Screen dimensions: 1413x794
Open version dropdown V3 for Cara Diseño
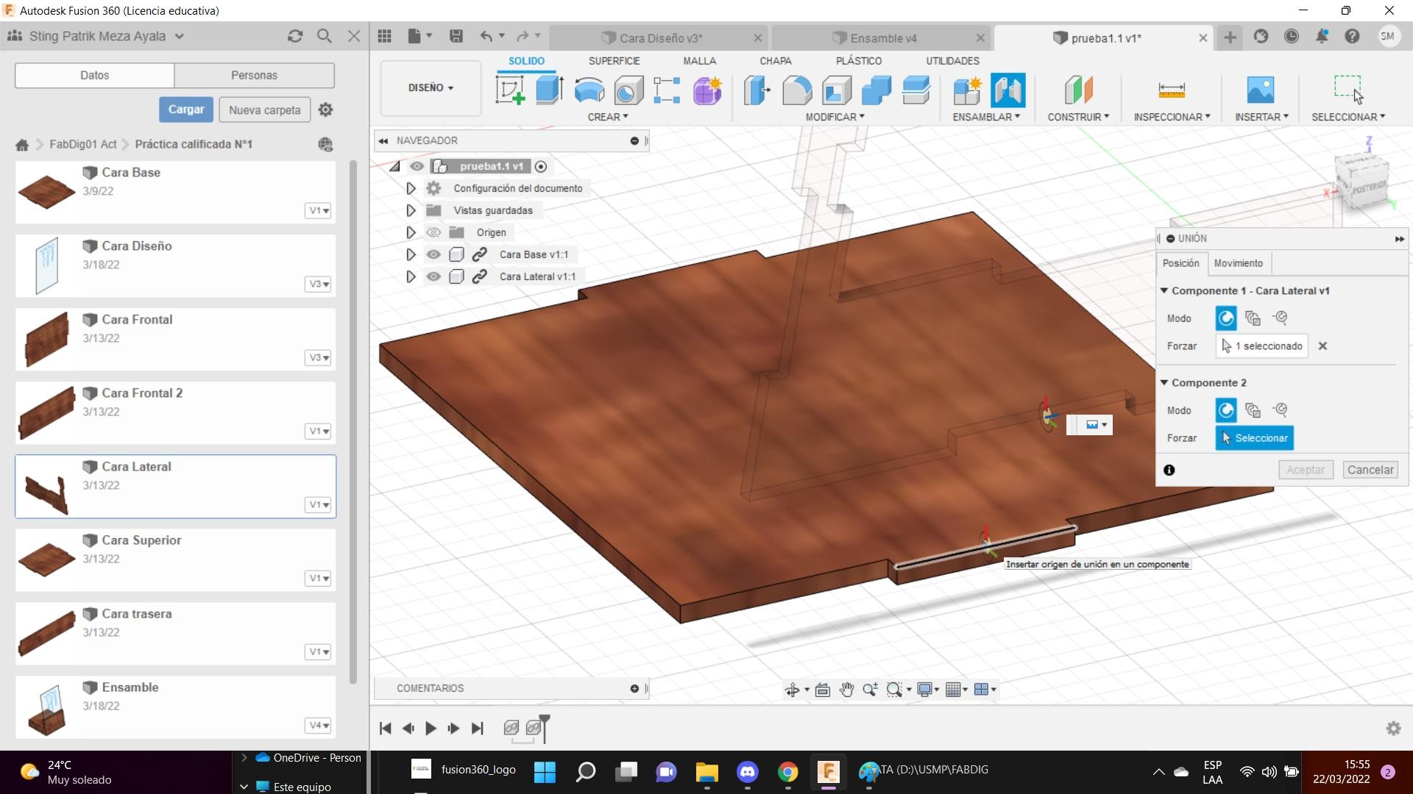point(319,284)
